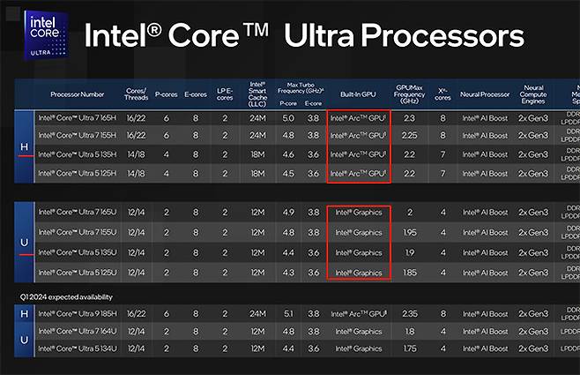Select the Built-In GPU column header
580x375 pixels.
coord(358,94)
